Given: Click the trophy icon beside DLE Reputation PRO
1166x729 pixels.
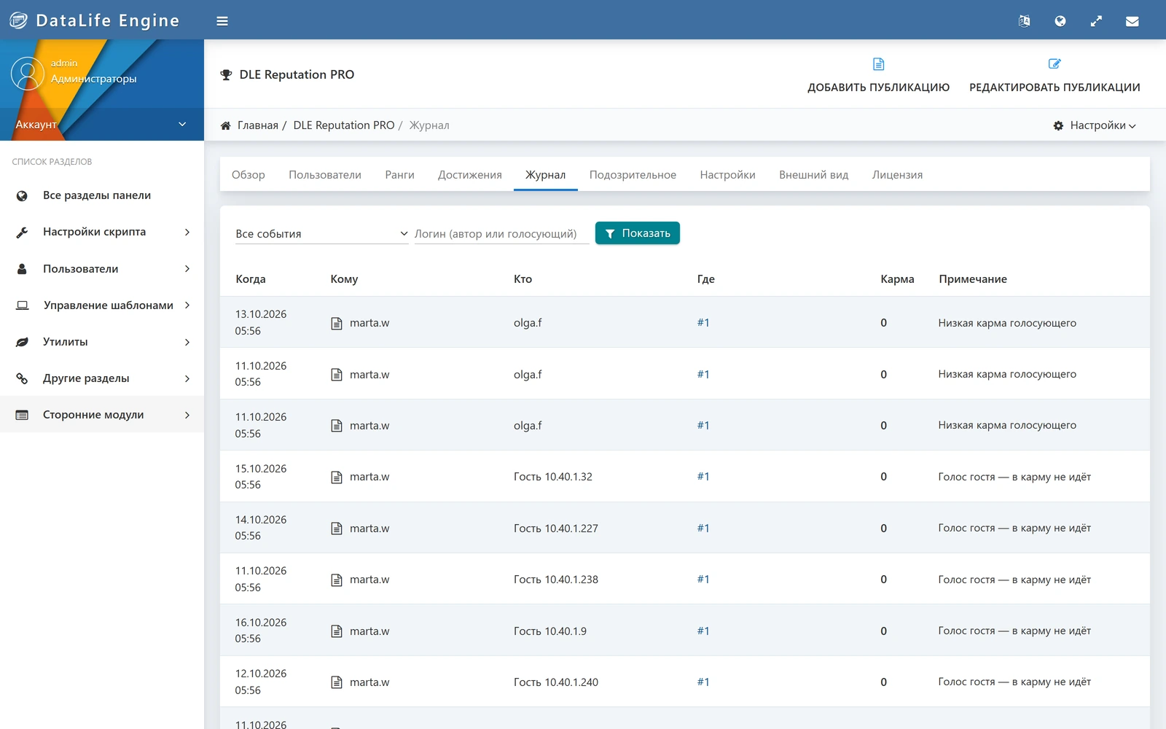Looking at the screenshot, I should 226,74.
